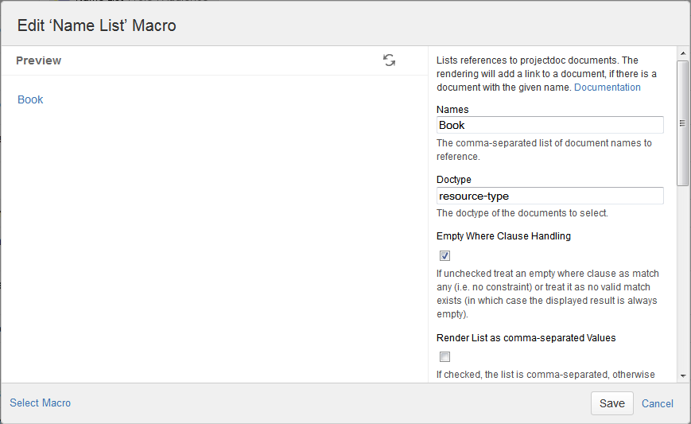Go back via Select Macro link

pyautogui.click(x=40, y=403)
